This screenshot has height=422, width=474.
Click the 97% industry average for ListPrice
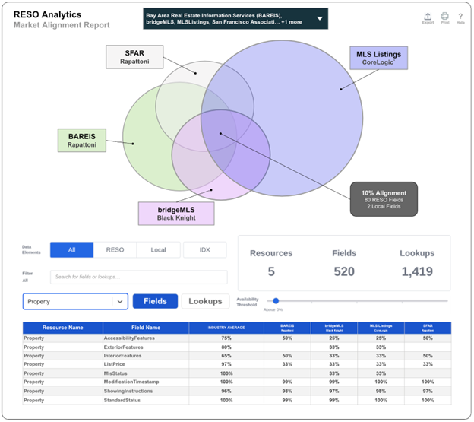227,366
